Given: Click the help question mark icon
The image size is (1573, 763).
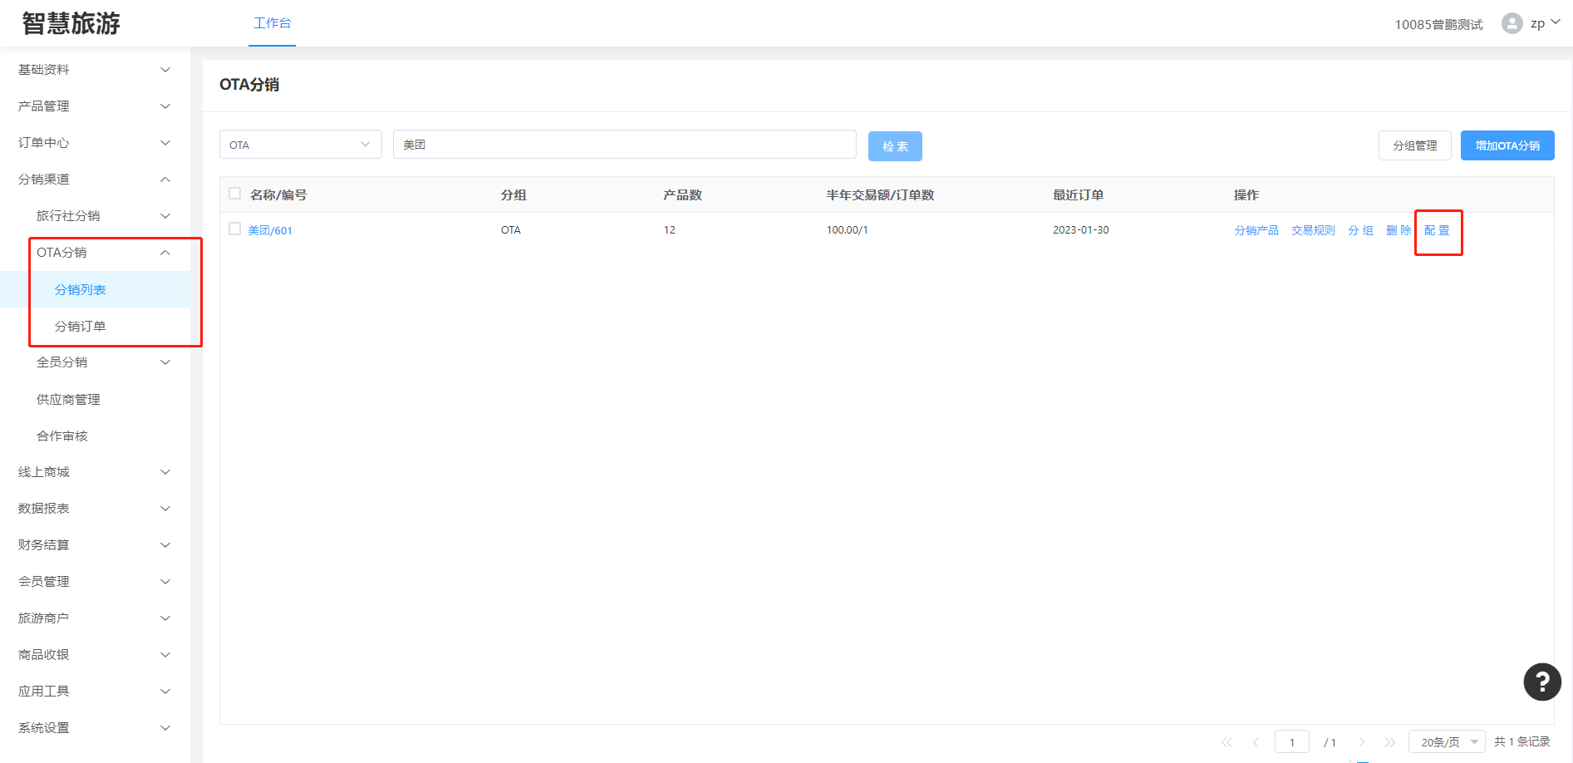Looking at the screenshot, I should [x=1541, y=682].
